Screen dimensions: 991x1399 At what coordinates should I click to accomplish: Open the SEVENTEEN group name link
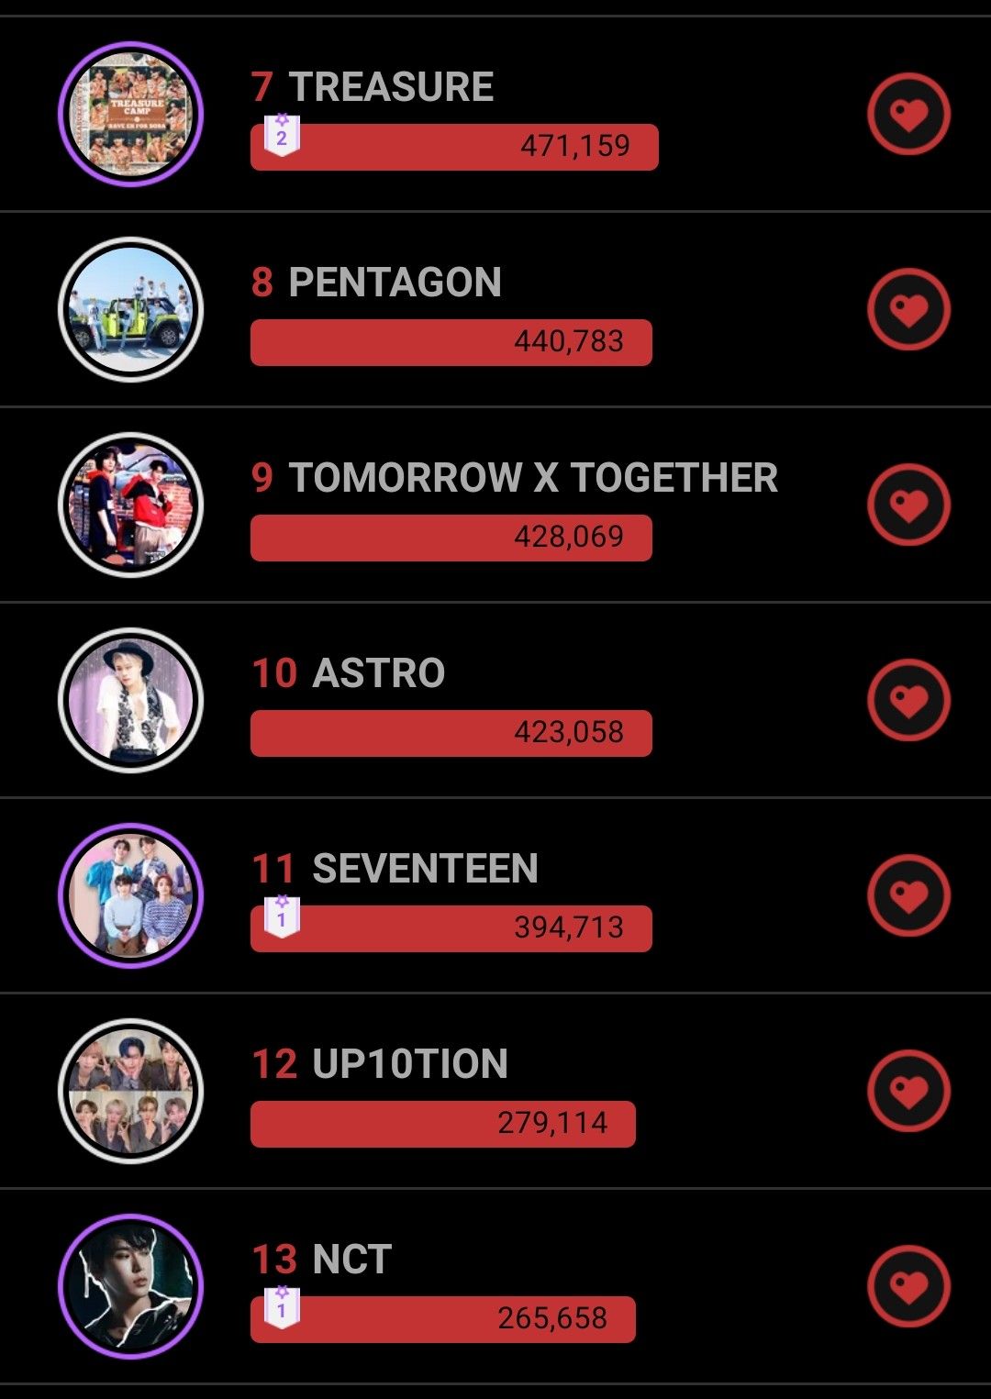424,869
